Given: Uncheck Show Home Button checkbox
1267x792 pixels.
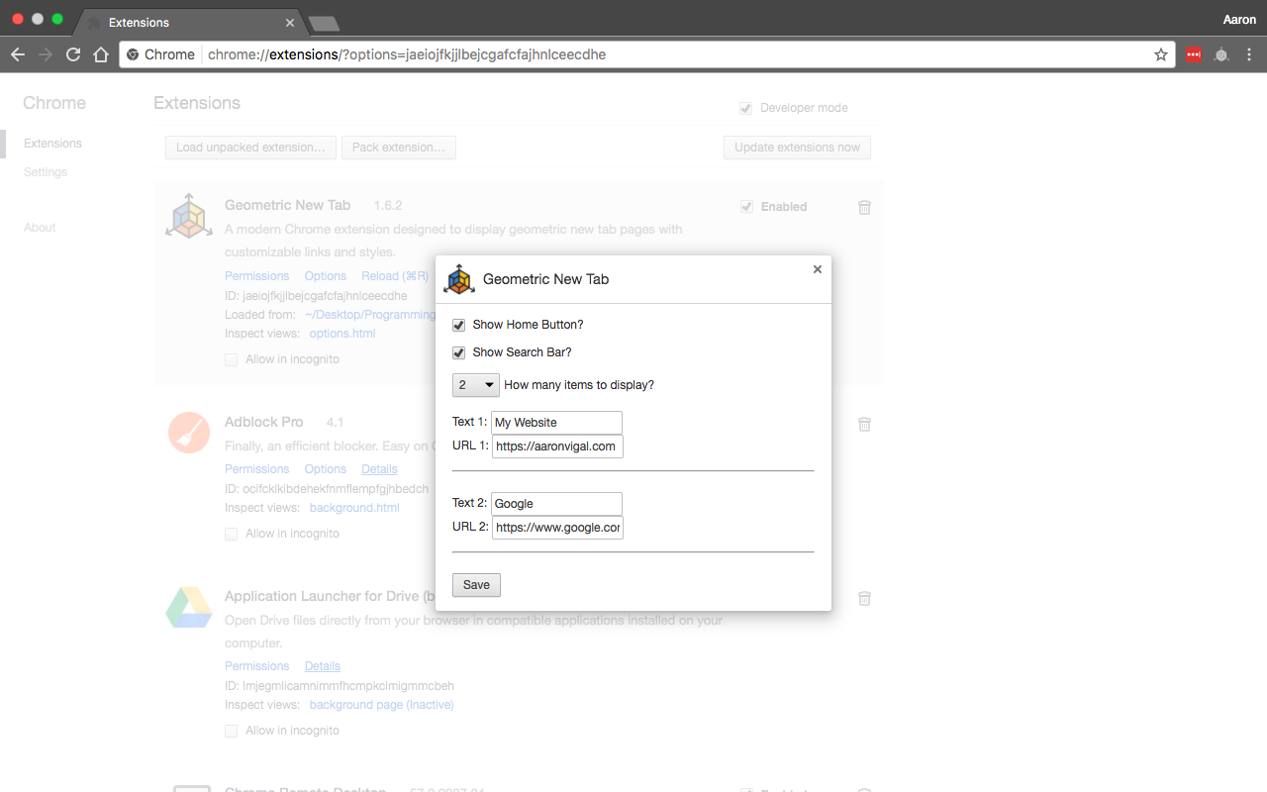Looking at the screenshot, I should (459, 326).
